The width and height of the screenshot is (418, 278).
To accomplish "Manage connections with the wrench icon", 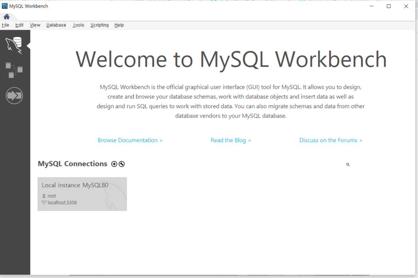I will [122, 164].
